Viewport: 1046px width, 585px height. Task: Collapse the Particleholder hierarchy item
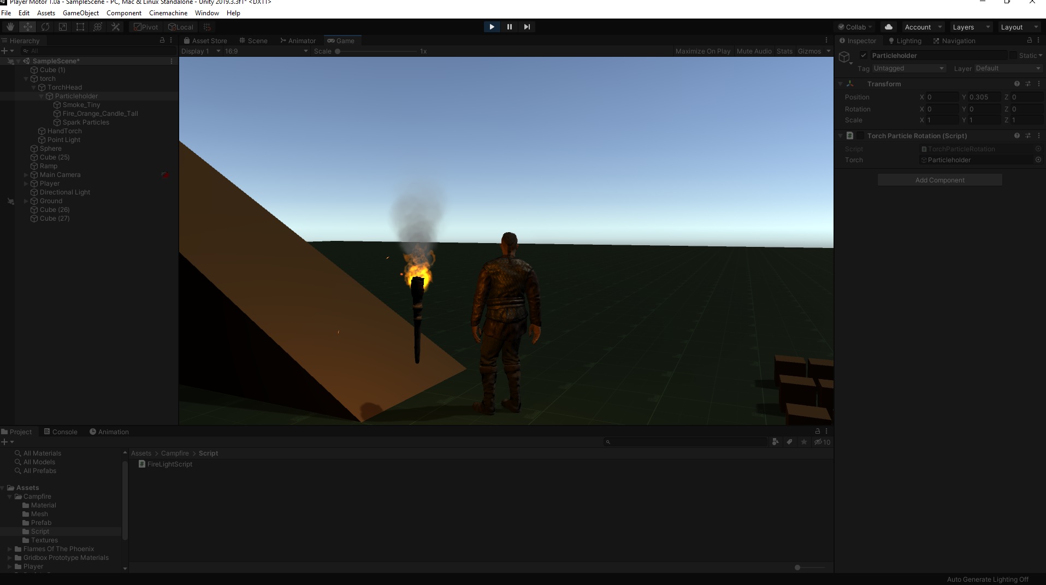(40, 96)
